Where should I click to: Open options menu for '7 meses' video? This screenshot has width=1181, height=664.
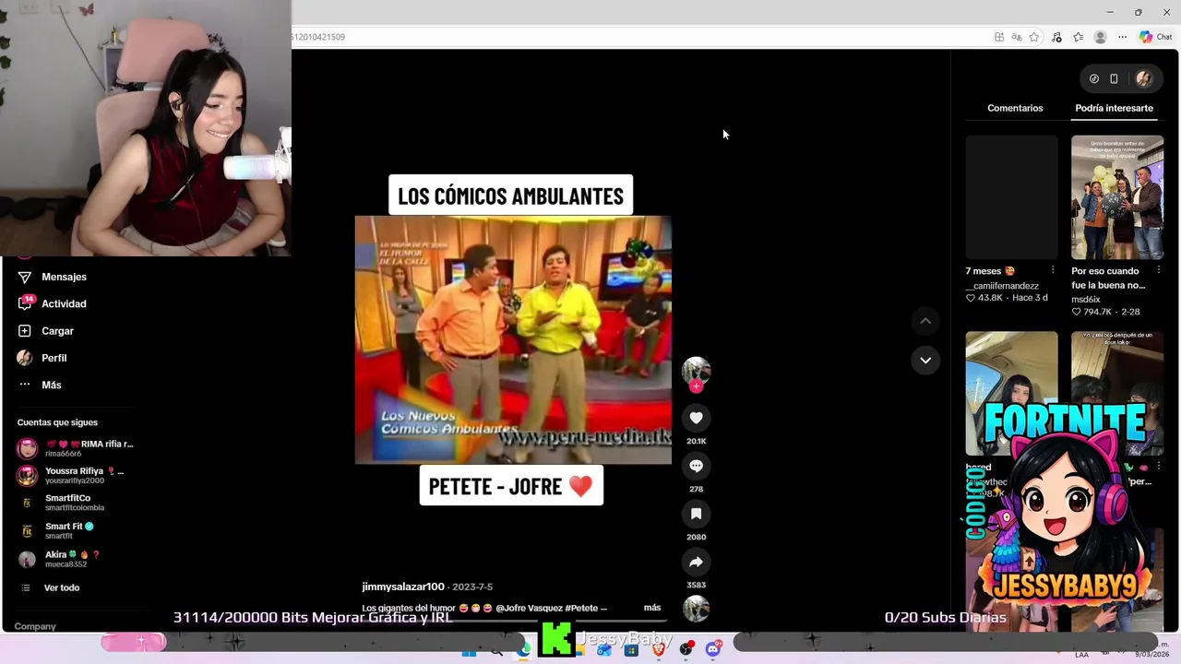pos(1053,270)
